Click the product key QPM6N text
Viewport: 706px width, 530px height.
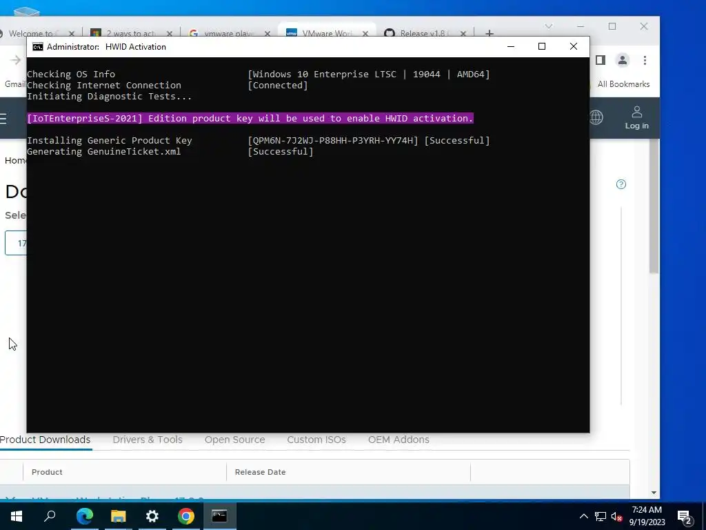333,141
